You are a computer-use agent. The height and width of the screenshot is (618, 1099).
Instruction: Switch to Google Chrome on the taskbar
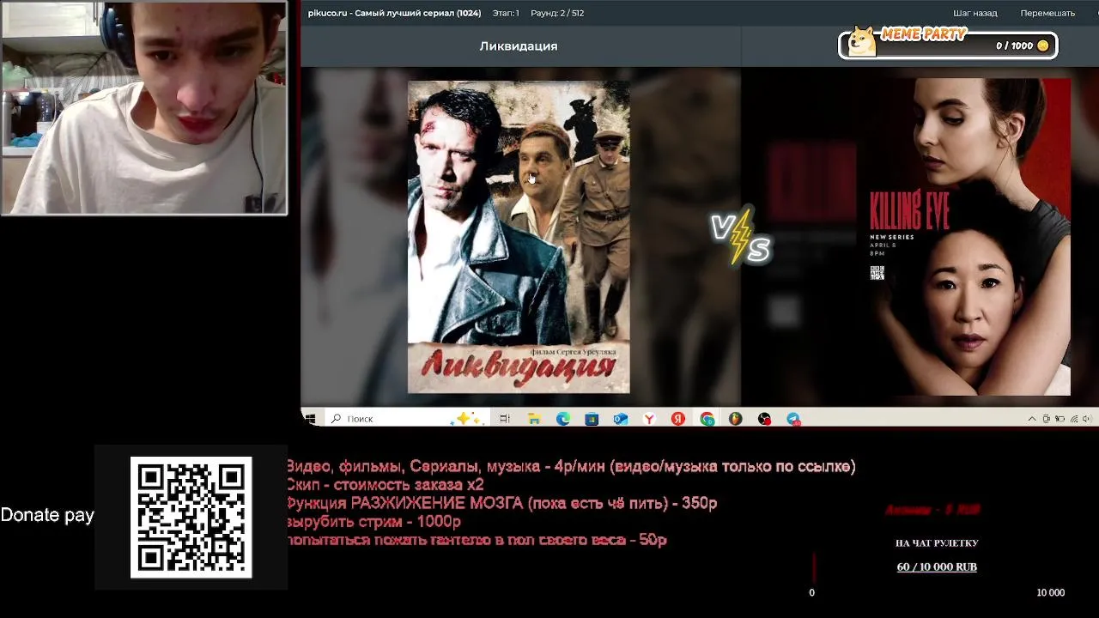pyautogui.click(x=707, y=419)
